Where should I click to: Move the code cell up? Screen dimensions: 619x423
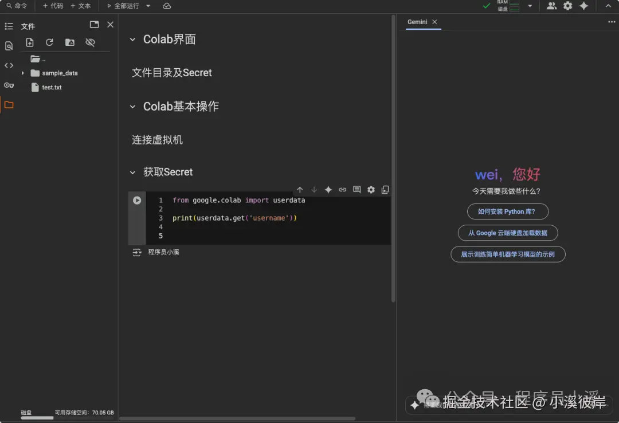tap(299, 189)
